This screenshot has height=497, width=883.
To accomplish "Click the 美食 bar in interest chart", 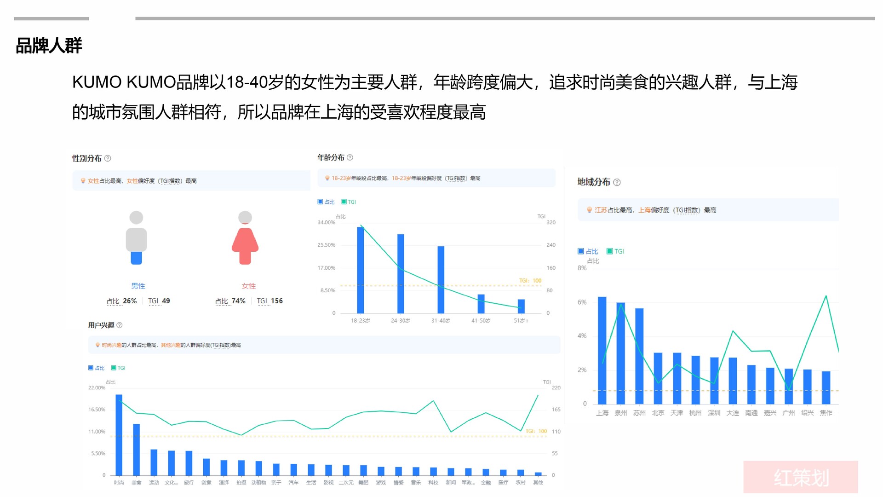I will [137, 450].
